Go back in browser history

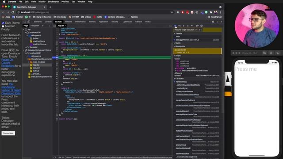click(x=3, y=12)
